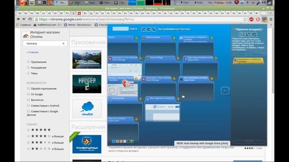Follow the « Главная link
The height and width of the screenshot is (162, 289).
pyautogui.click(x=33, y=52)
